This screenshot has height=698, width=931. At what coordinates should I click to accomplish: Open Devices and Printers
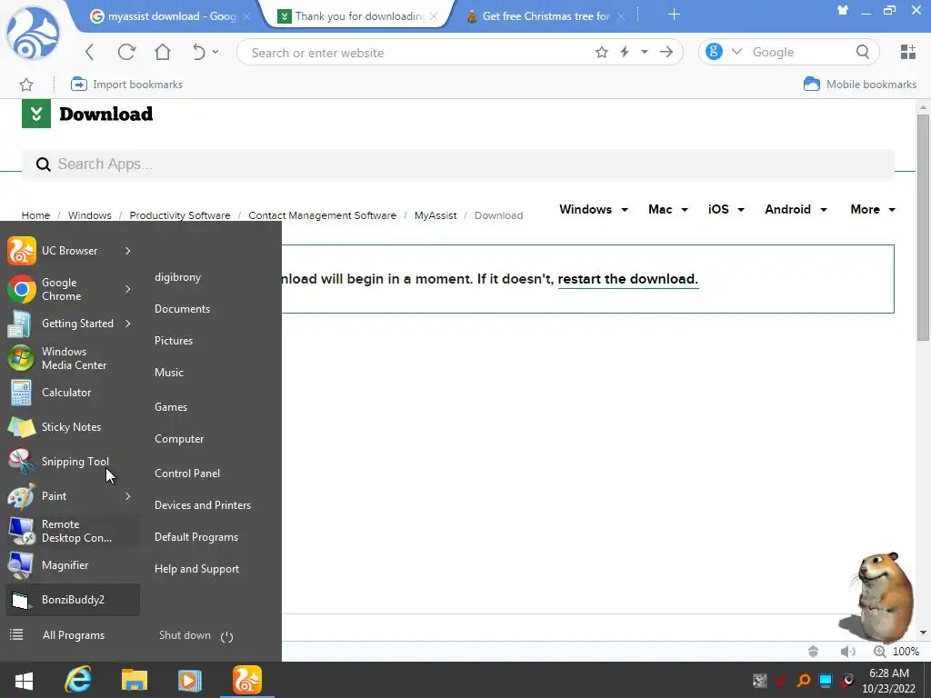click(x=203, y=505)
